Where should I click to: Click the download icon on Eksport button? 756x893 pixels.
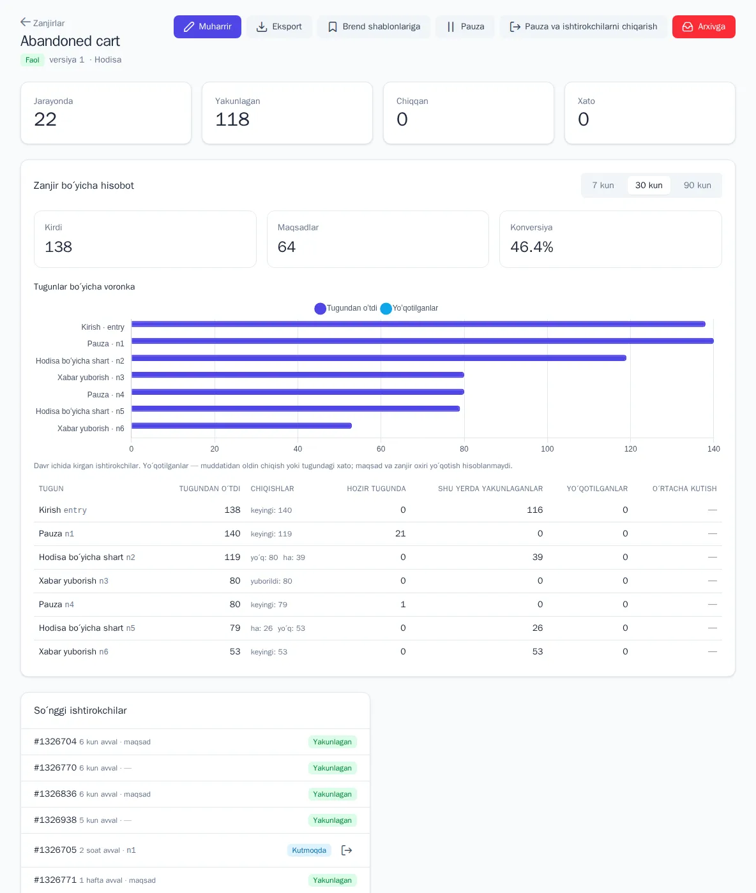[262, 27]
